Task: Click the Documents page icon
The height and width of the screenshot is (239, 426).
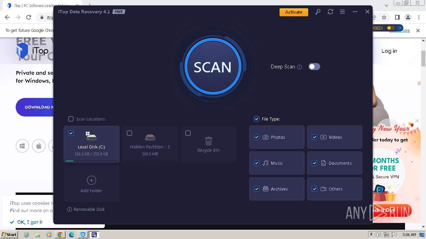Action: point(323,163)
